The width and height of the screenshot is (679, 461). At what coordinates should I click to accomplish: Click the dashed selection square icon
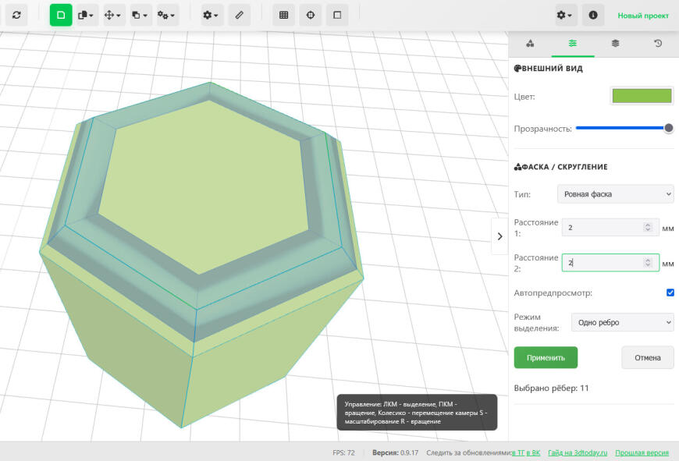pyautogui.click(x=336, y=15)
